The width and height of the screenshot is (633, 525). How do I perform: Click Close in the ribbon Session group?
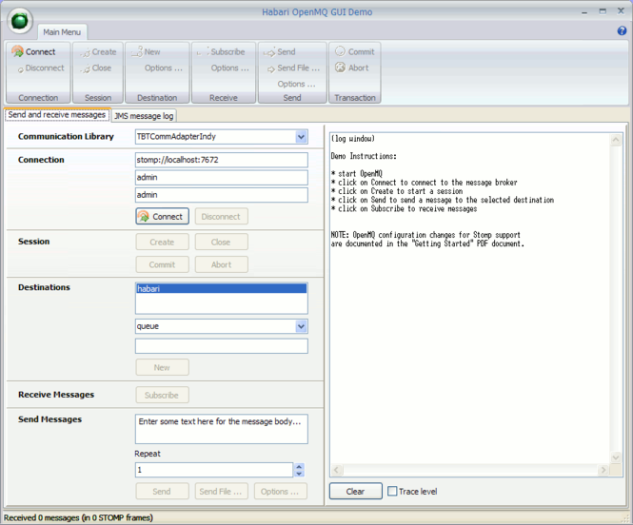tap(96, 68)
